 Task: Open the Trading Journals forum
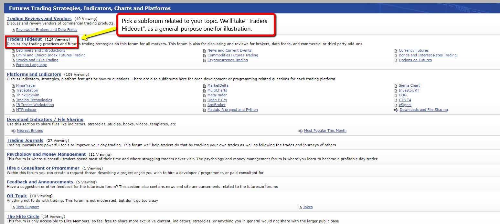pyautogui.click(x=25, y=141)
